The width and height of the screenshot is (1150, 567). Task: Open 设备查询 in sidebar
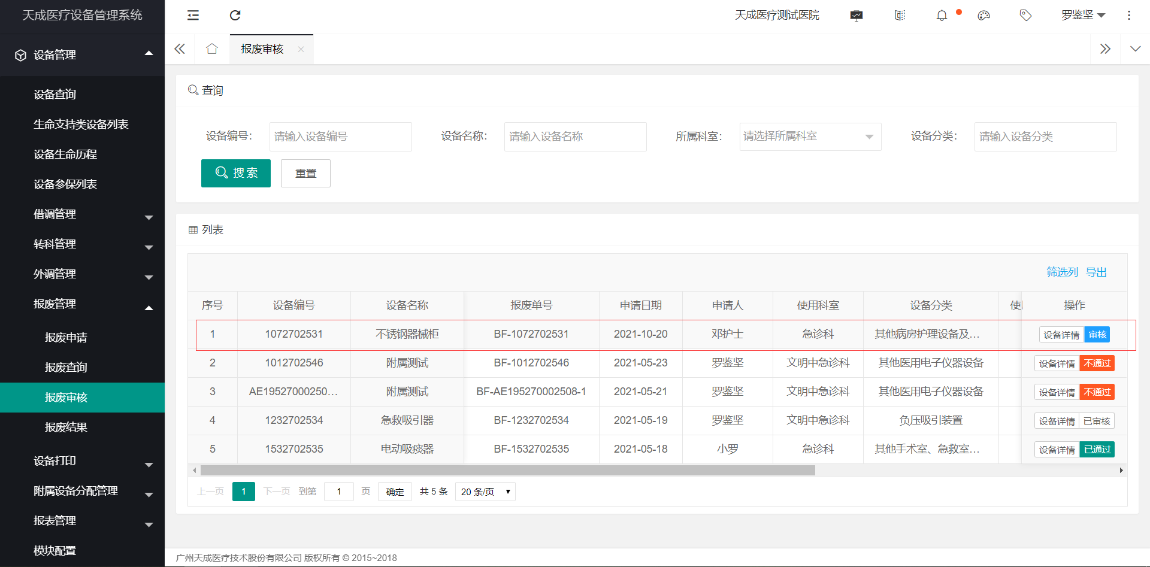pyautogui.click(x=55, y=95)
